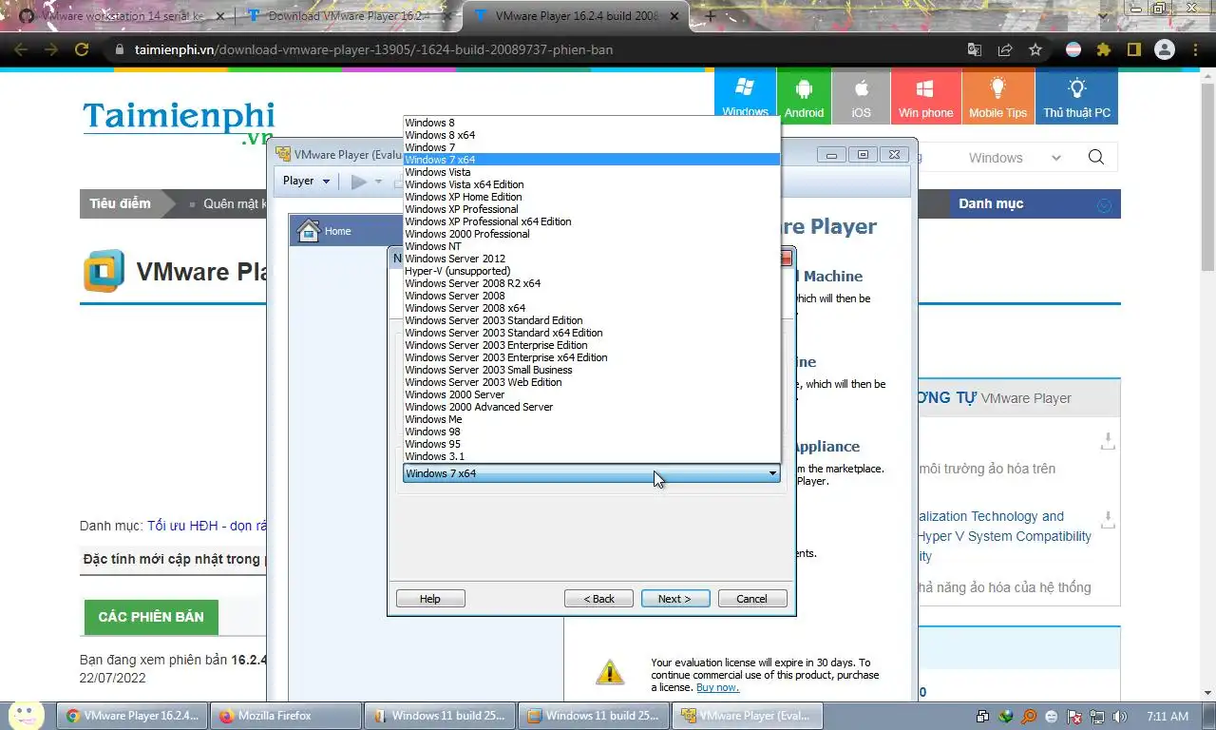
Task: Open Mozilla Firefox from taskbar
Action: 285,716
